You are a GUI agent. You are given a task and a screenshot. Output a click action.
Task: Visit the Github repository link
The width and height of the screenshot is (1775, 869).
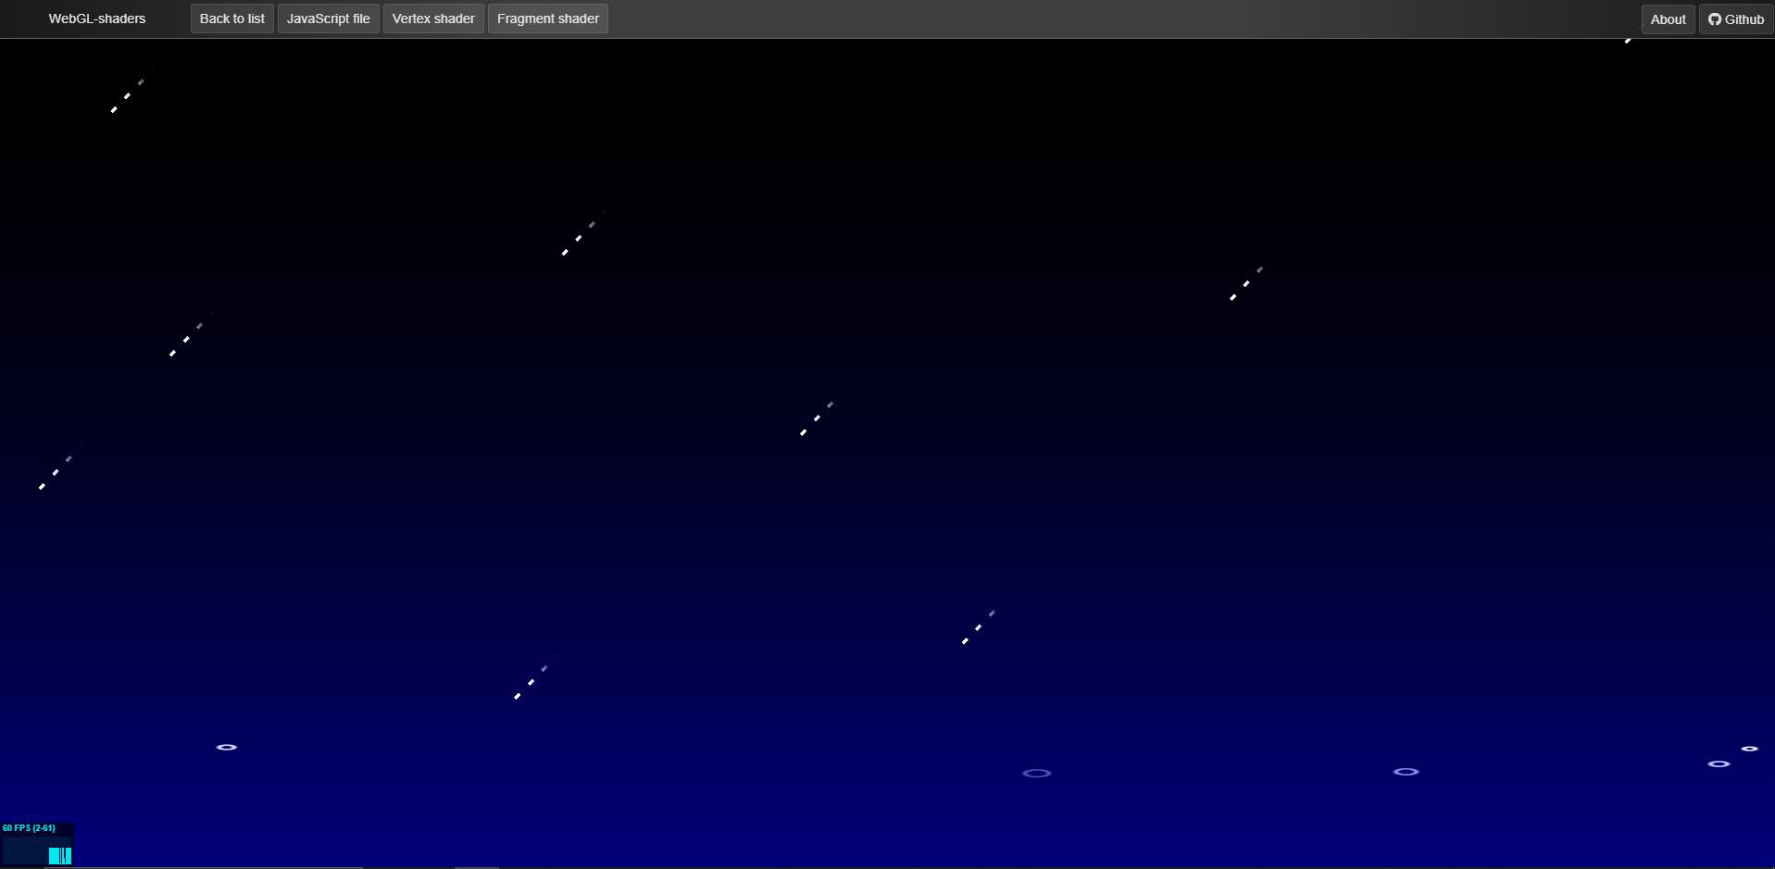1736,19
